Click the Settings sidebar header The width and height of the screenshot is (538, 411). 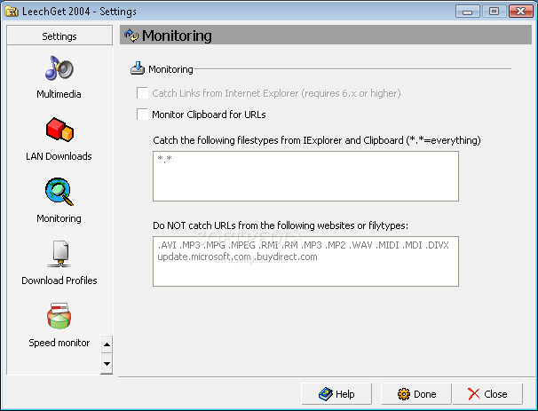[x=59, y=36]
